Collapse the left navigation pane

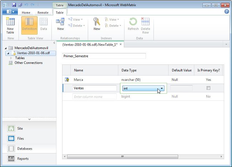click(54, 43)
